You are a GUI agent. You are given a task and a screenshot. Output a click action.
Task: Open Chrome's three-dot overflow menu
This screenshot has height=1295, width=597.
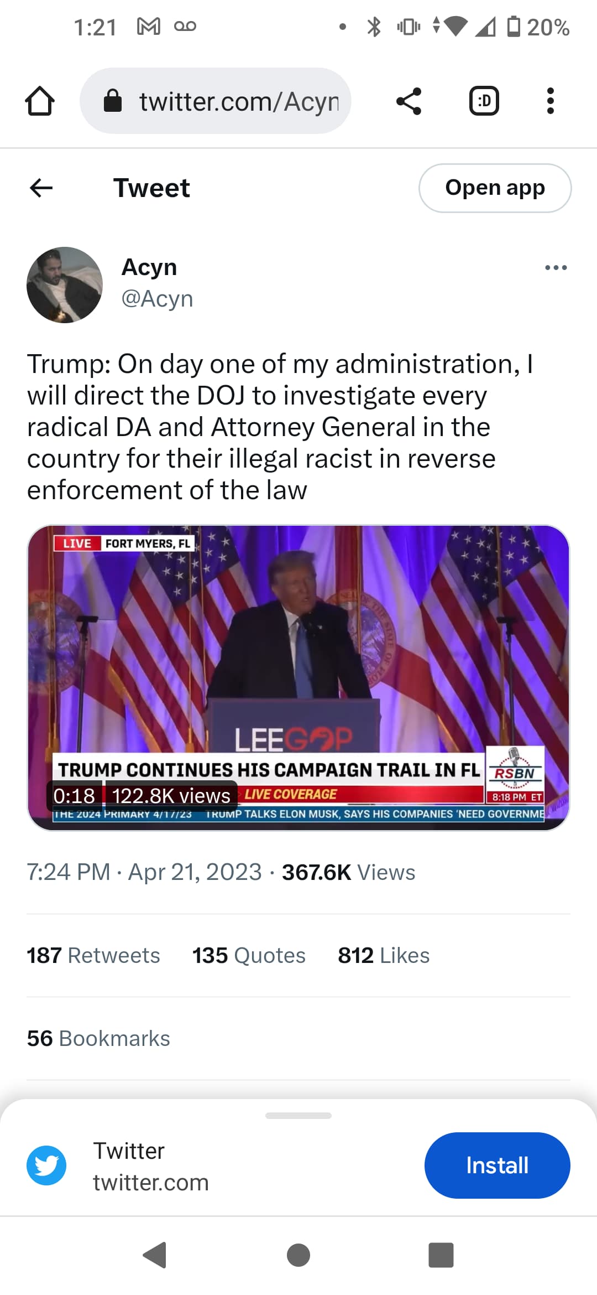pos(550,101)
